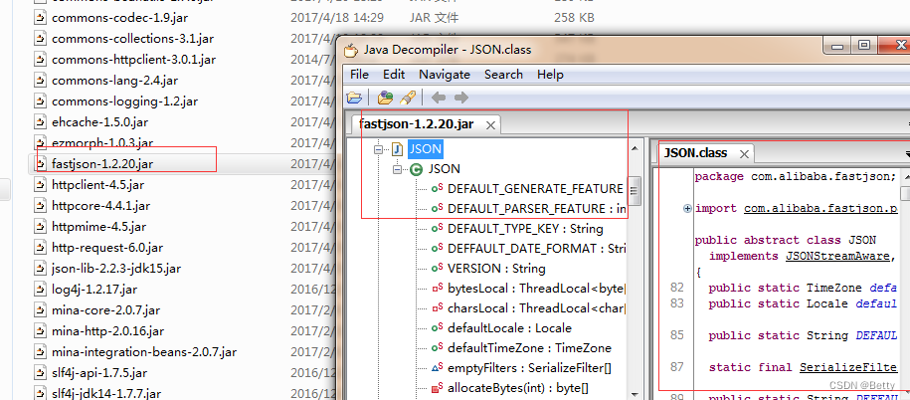This screenshot has height=400, width=910.
Task: Open the Navigate menu
Action: 445,75
